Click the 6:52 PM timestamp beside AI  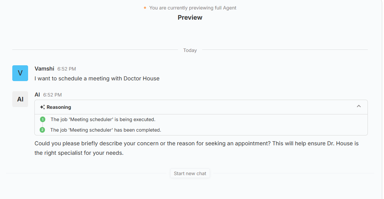(52, 95)
